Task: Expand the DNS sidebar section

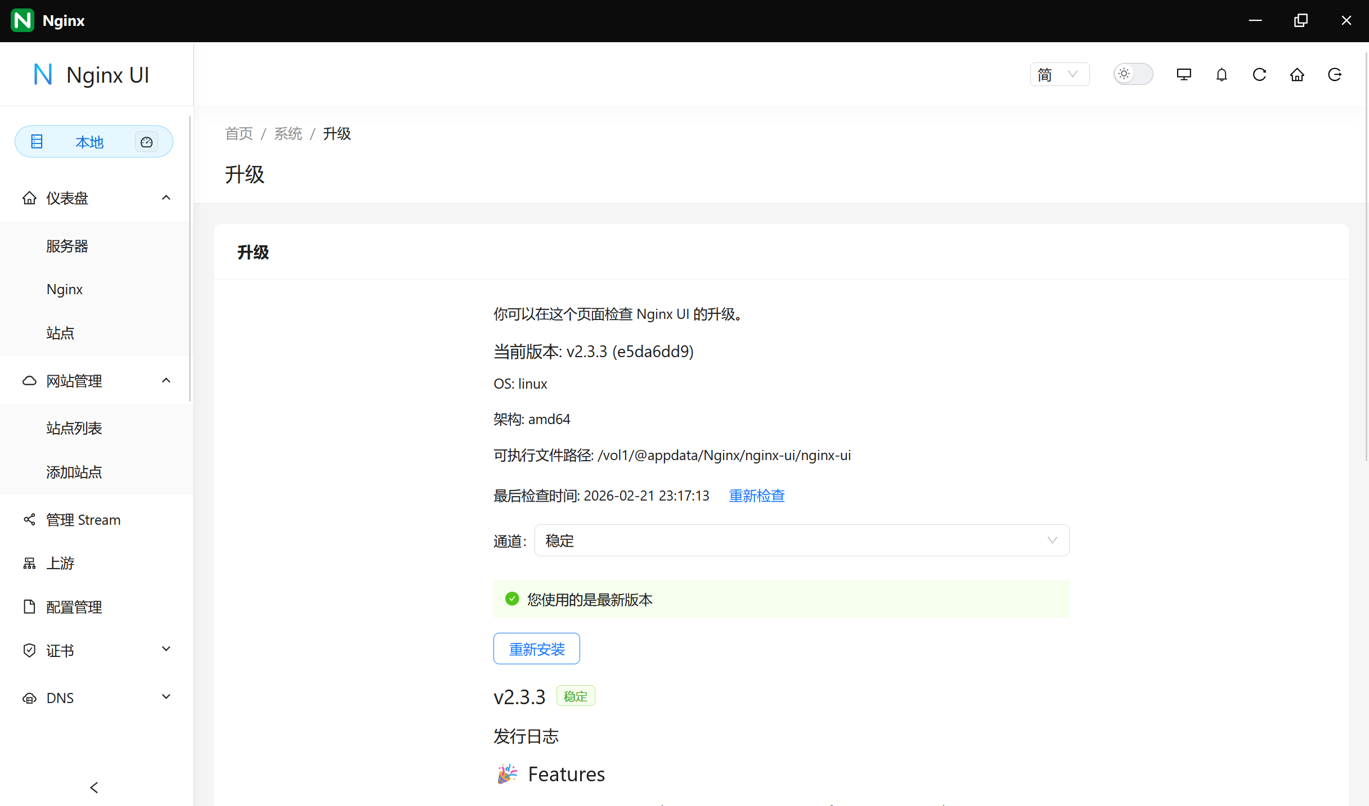Action: coord(166,697)
